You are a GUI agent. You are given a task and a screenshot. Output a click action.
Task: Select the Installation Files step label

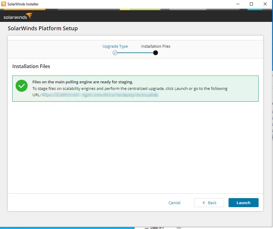(156, 46)
